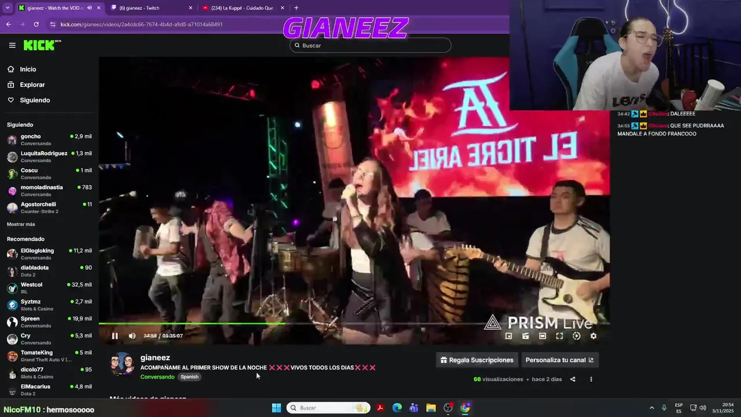
Task: Close the Twitch browser tab
Action: [190, 8]
